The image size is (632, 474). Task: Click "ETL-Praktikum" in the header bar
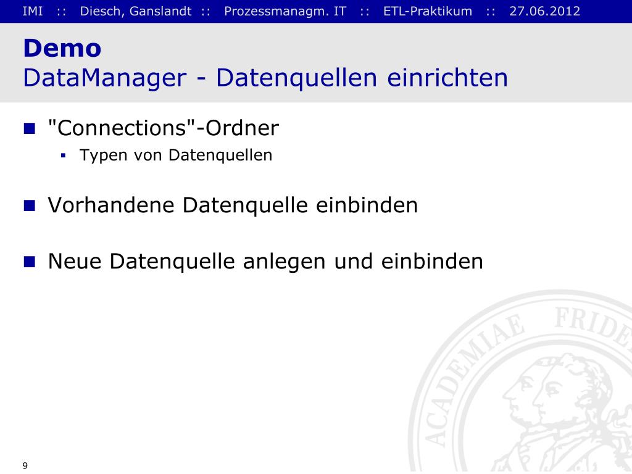click(428, 11)
